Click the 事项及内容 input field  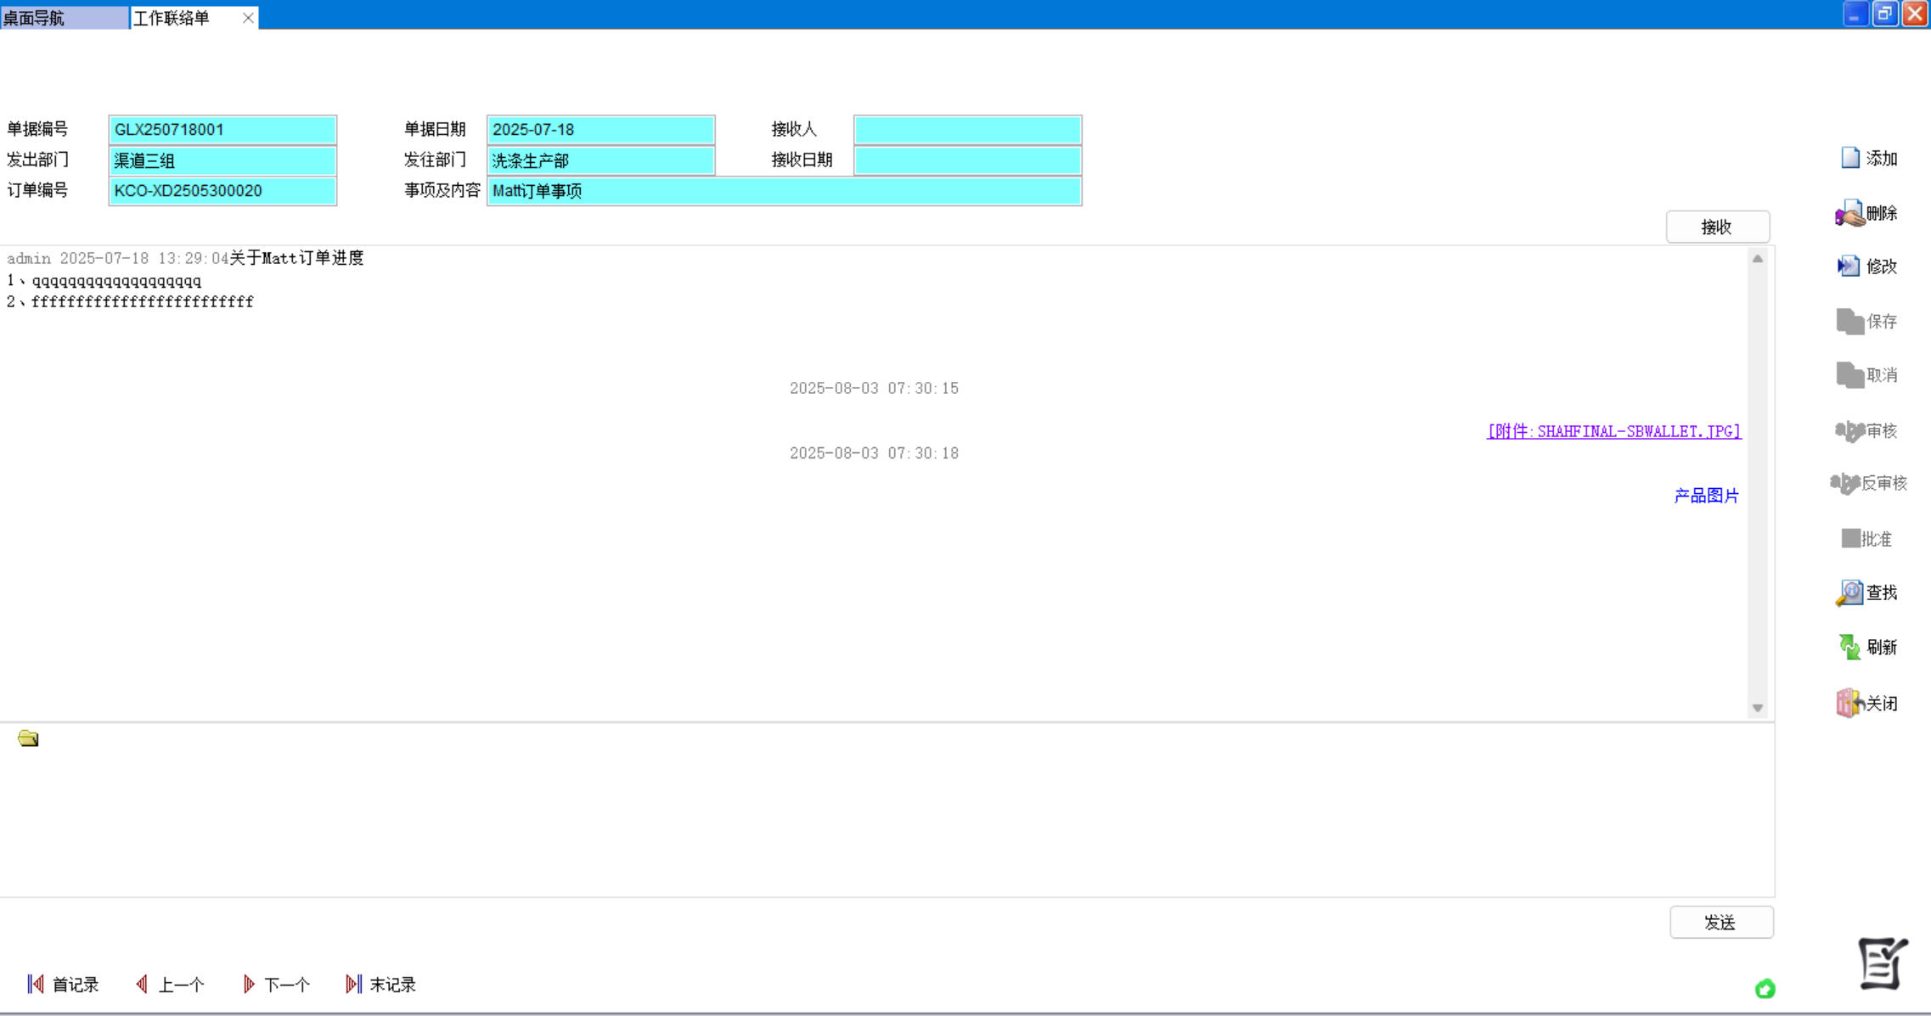click(783, 191)
